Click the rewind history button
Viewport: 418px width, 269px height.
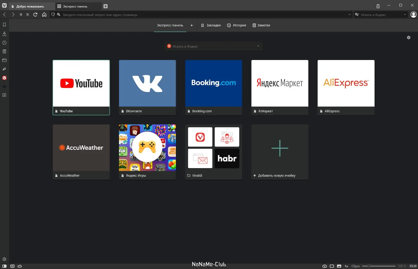21,14
